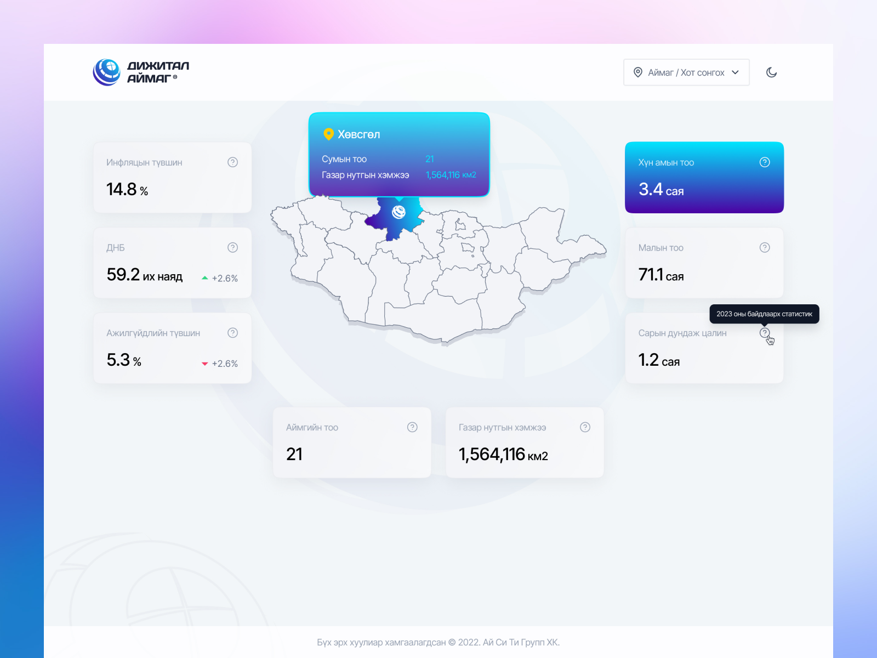Select the yellow location pin on Хөвсгөл popup
The height and width of the screenshot is (658, 877).
[329, 133]
